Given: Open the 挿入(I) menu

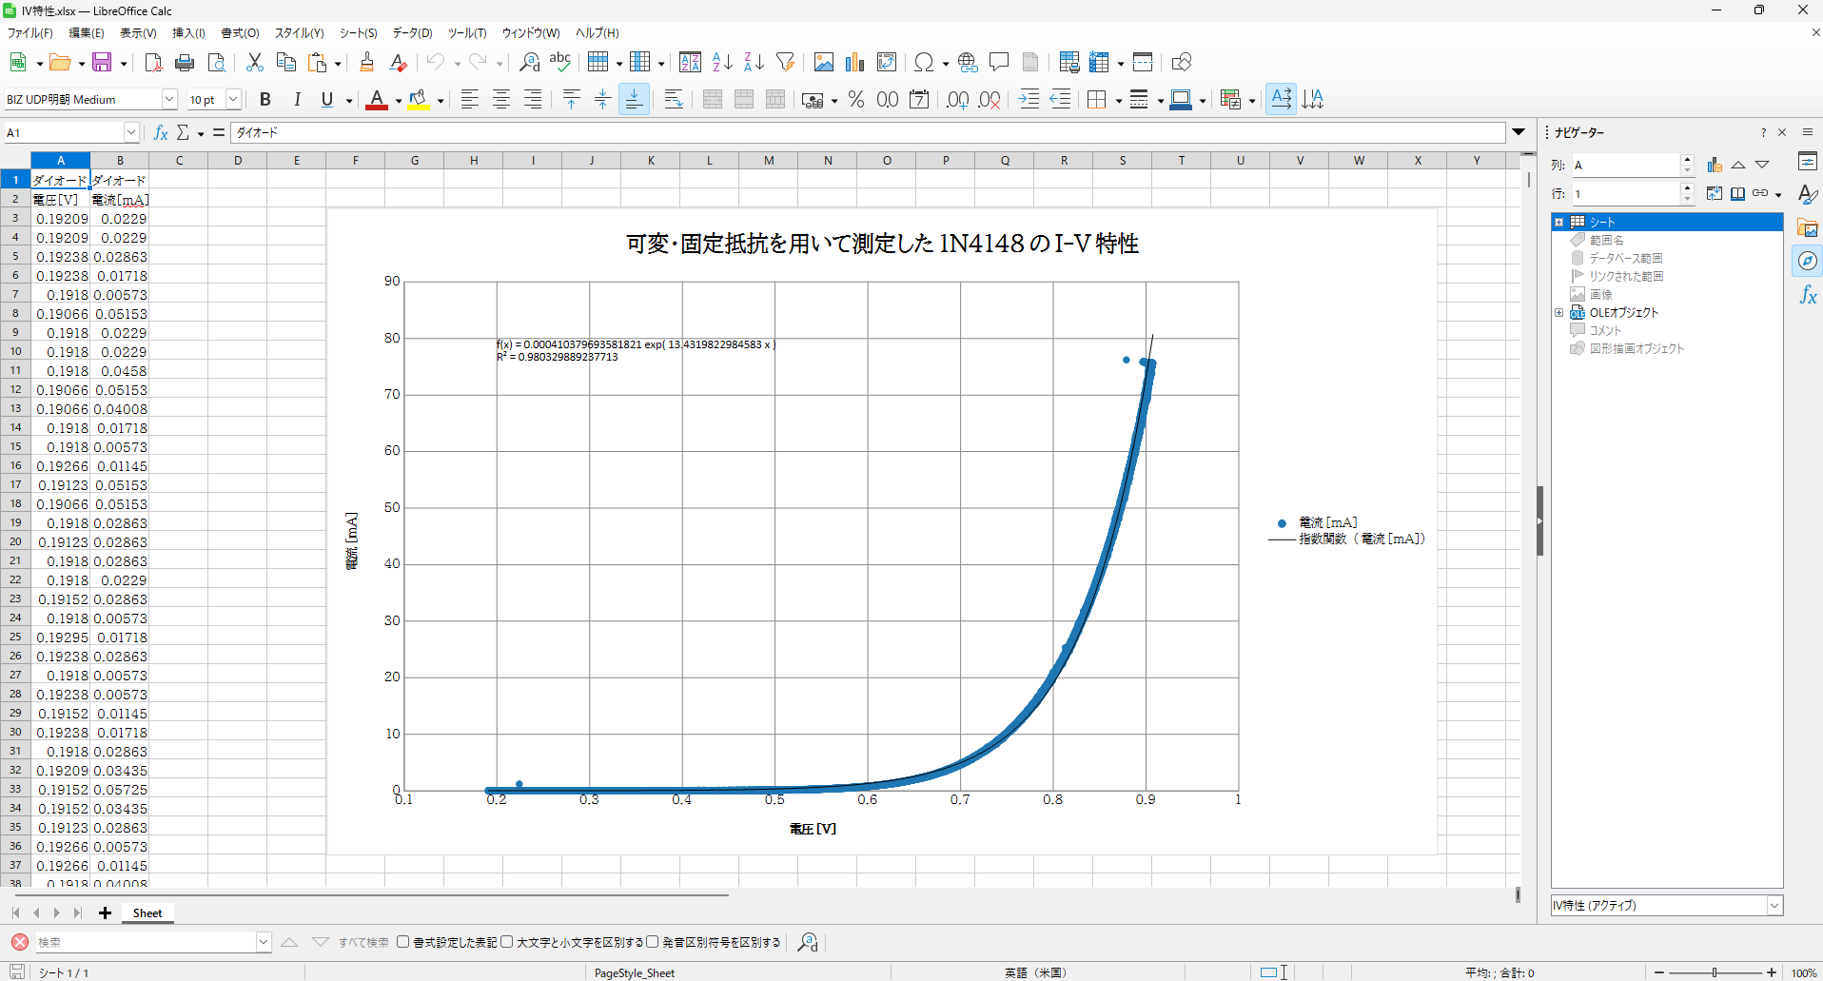Looking at the screenshot, I should click(188, 33).
